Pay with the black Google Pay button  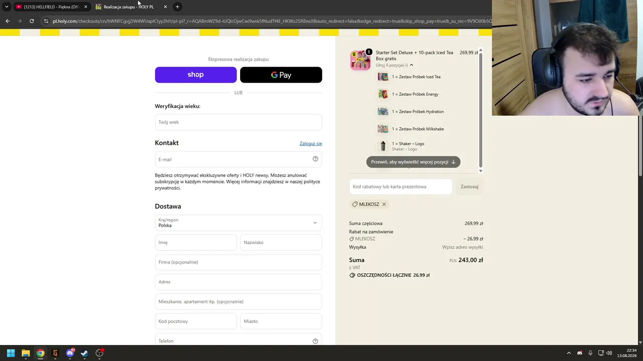pyautogui.click(x=281, y=75)
